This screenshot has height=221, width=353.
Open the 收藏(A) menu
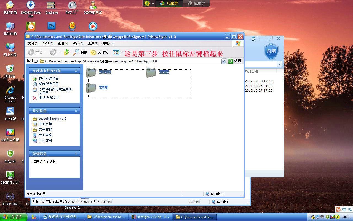[x=78, y=43]
